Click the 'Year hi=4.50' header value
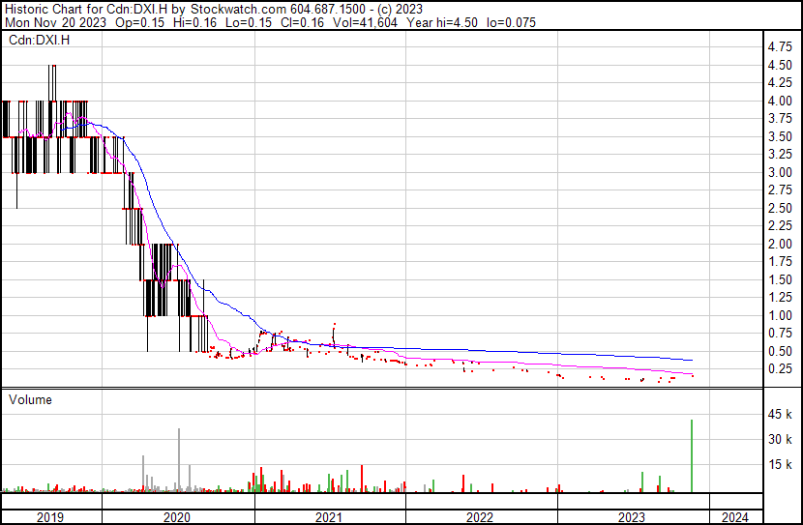This screenshot has width=803, height=525. point(442,22)
